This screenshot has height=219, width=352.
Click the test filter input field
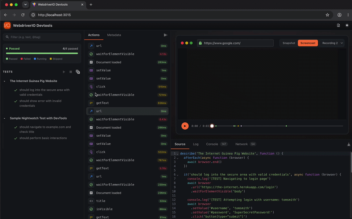point(42,37)
